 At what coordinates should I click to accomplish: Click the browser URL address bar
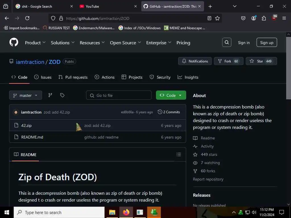(x=136, y=18)
